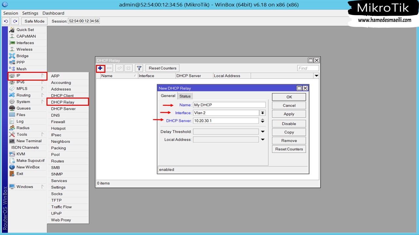This screenshot has height=235, width=419.
Task: Open Queues in the sidebar
Action: point(27,108)
